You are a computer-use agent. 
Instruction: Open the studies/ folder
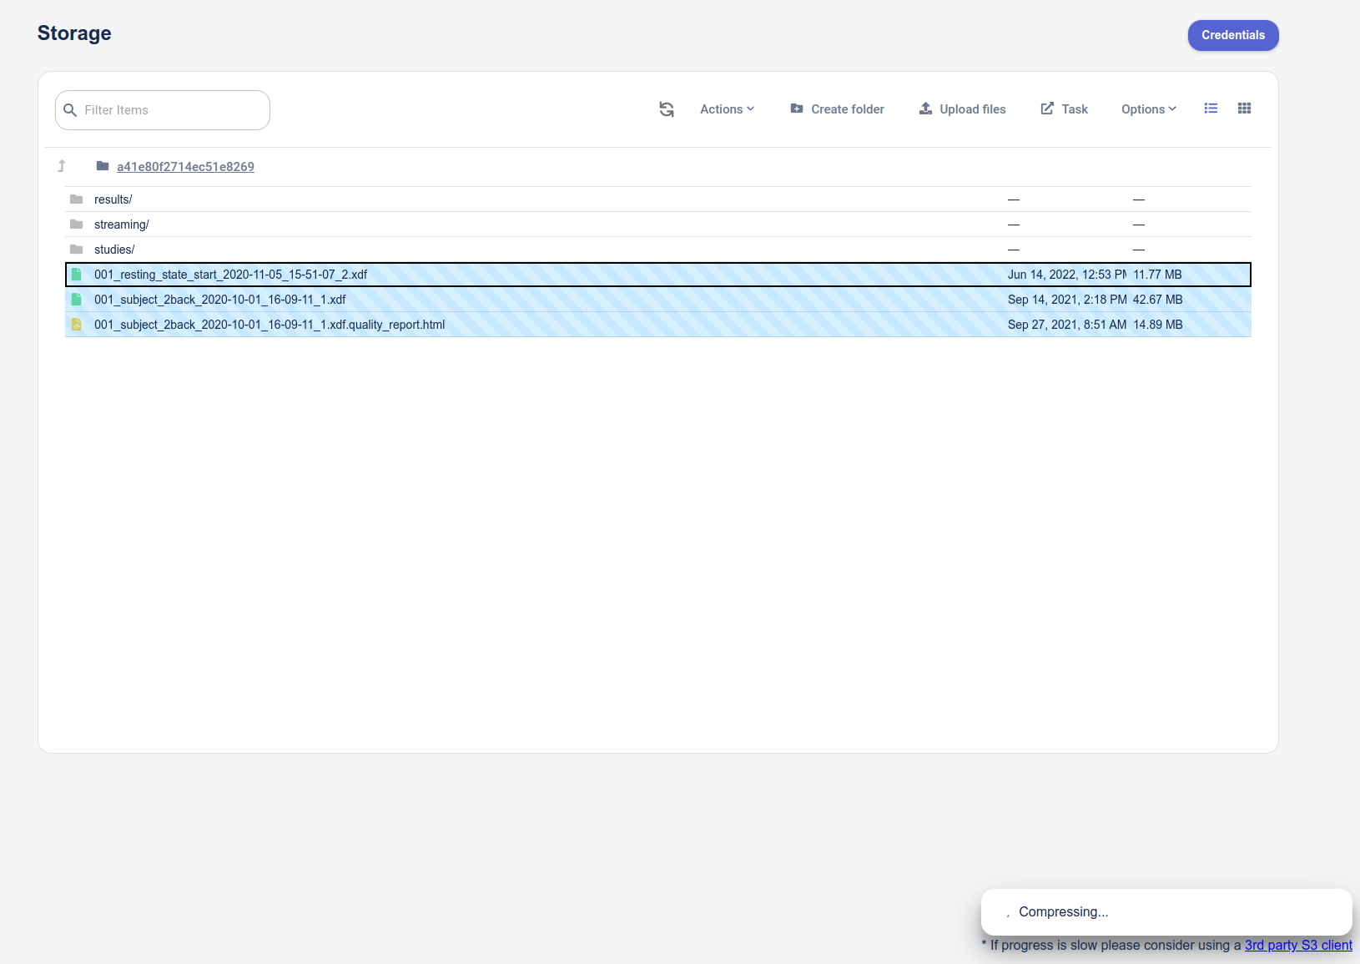pyautogui.click(x=658, y=250)
